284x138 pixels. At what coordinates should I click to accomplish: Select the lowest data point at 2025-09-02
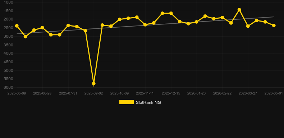93,83
